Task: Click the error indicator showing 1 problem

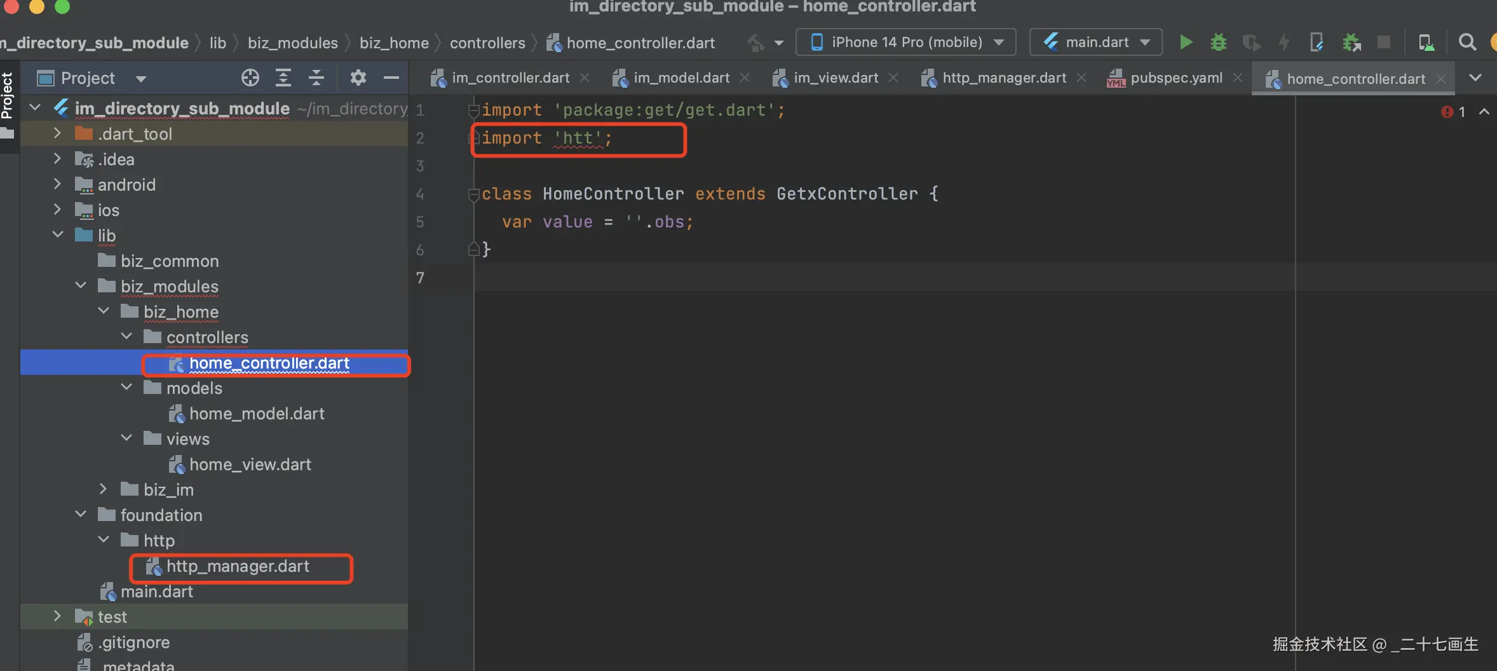Action: point(1453,112)
